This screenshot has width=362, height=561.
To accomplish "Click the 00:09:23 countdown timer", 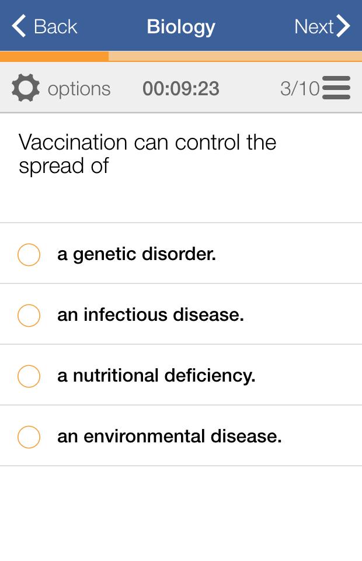I will (181, 88).
